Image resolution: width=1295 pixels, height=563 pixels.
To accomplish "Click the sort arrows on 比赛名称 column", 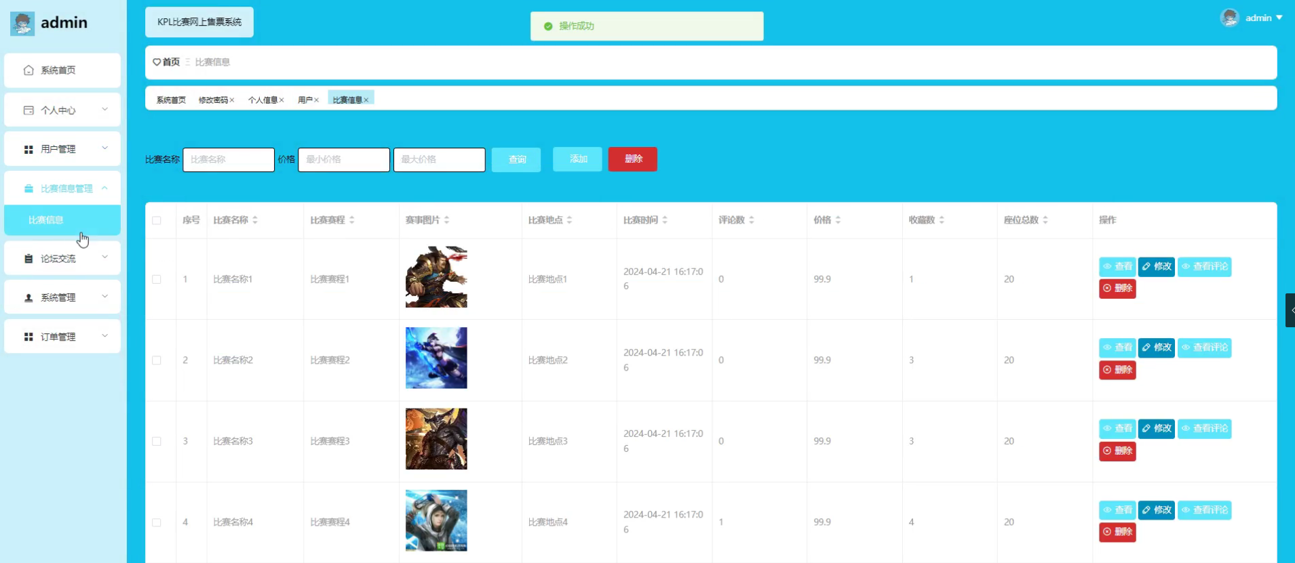I will pos(255,220).
